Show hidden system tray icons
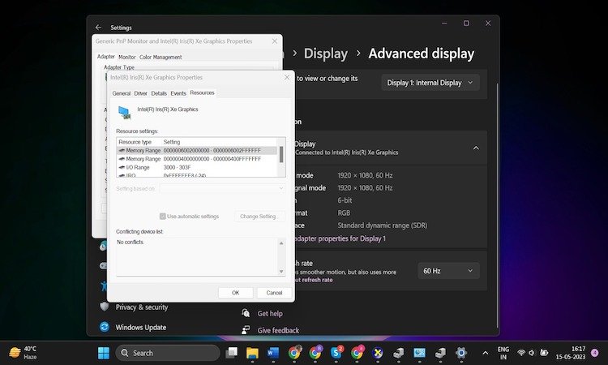Screen dimensions: 608x365 [x=485, y=353]
